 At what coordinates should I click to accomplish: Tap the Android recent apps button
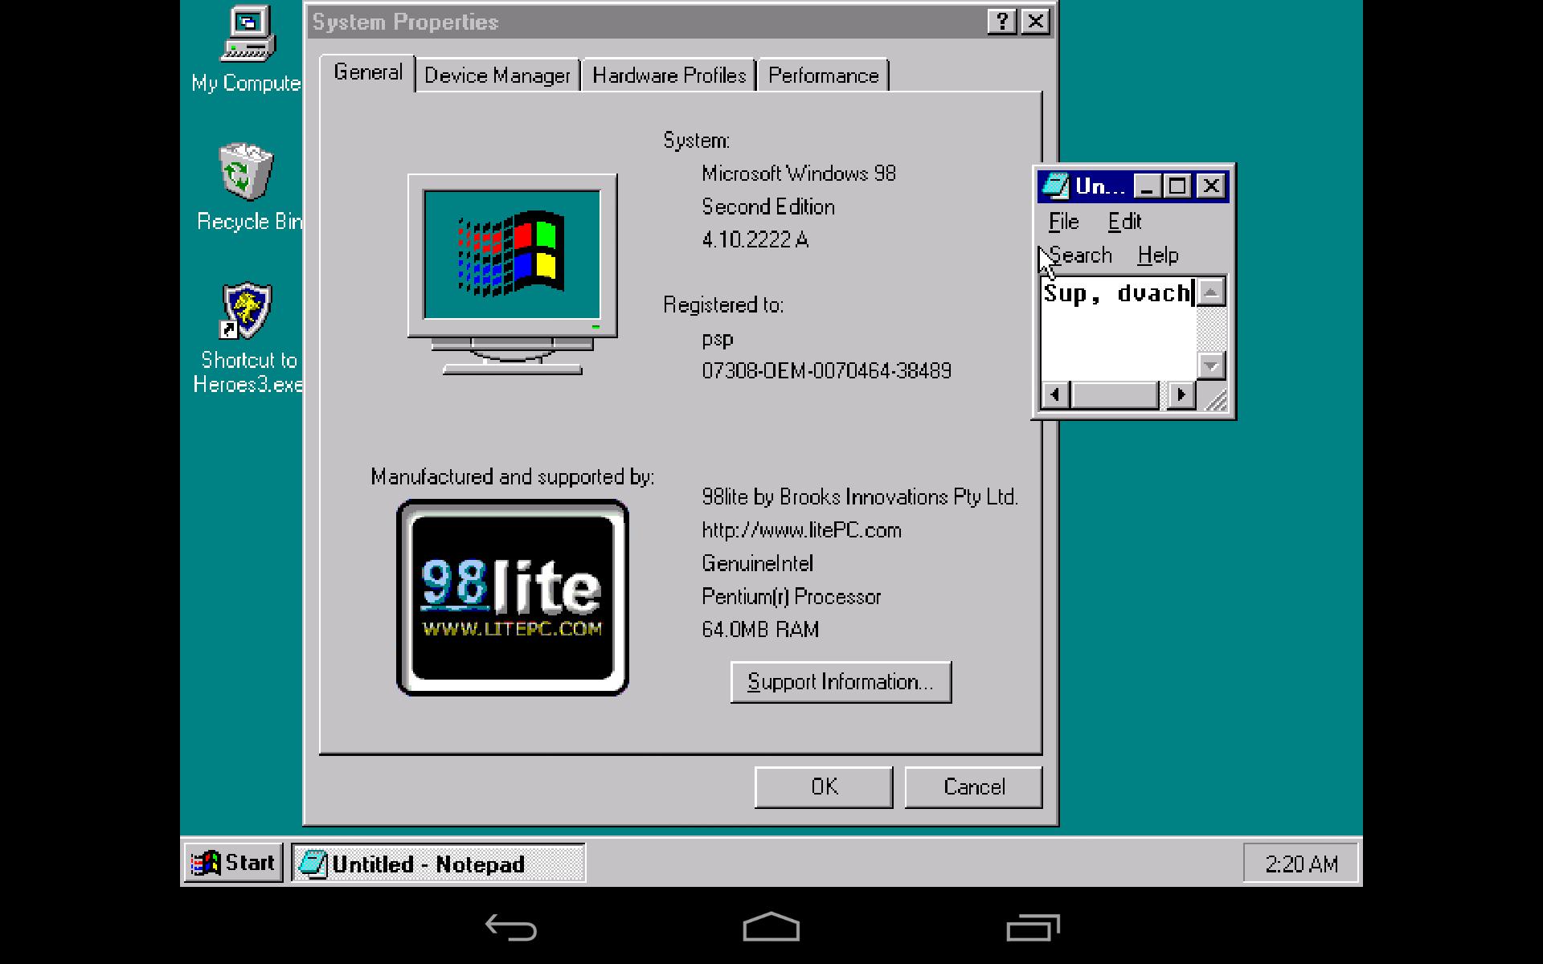pyautogui.click(x=1033, y=927)
